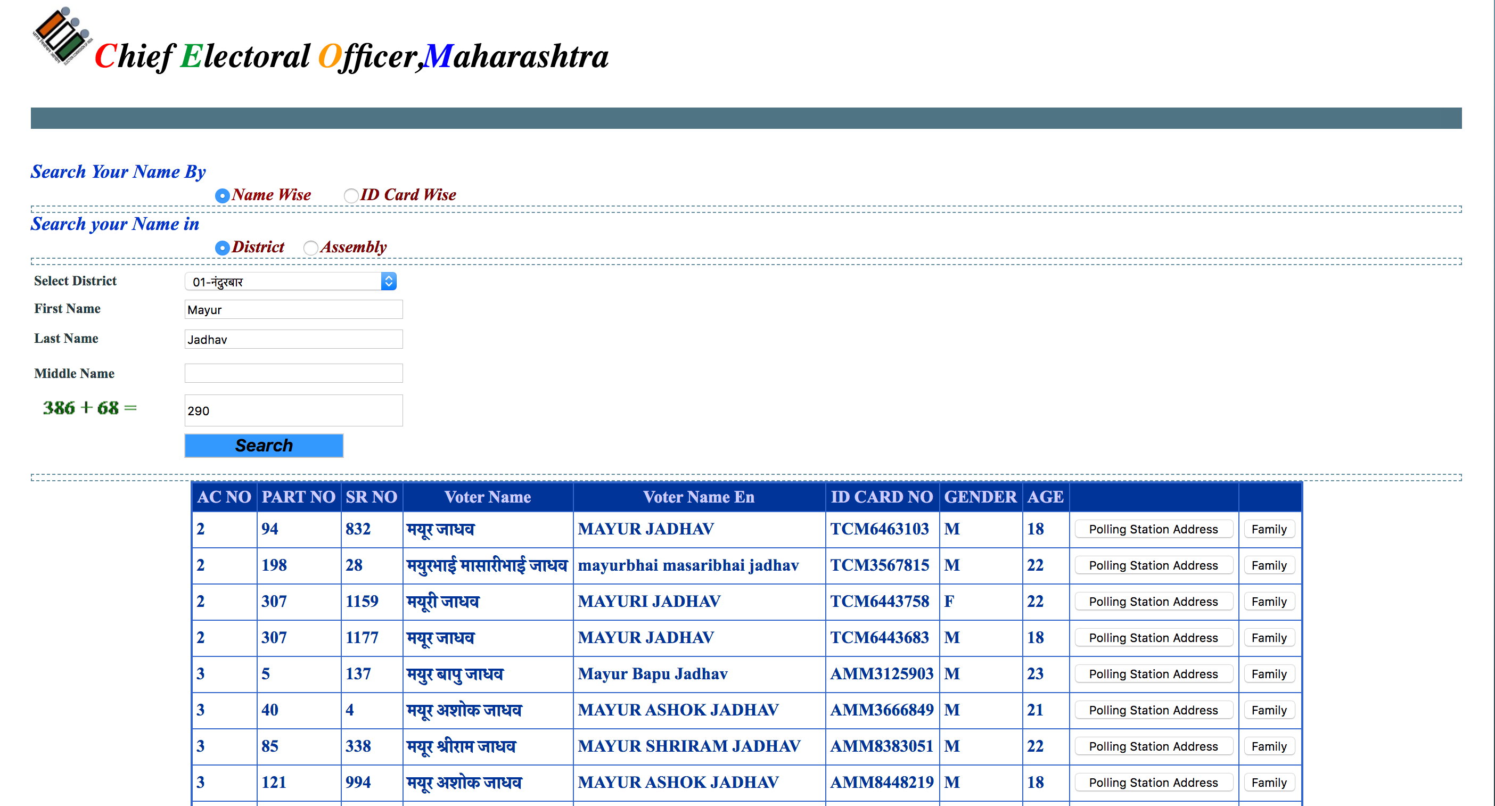Open Polling Station Address for TCM6463103
This screenshot has height=806, width=1495.
1153,529
